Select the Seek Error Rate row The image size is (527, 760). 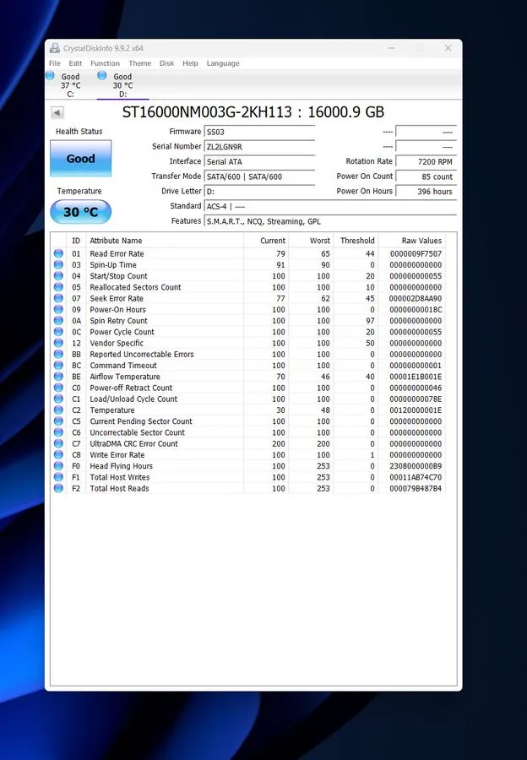pyautogui.click(x=247, y=299)
